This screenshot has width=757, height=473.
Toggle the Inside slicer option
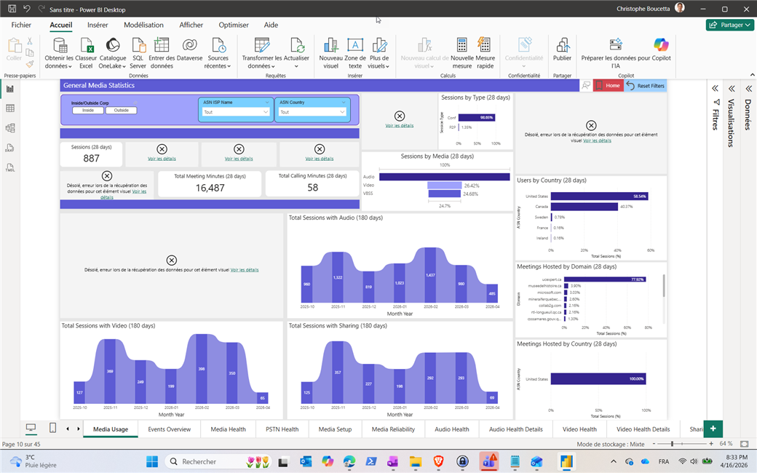click(x=88, y=111)
